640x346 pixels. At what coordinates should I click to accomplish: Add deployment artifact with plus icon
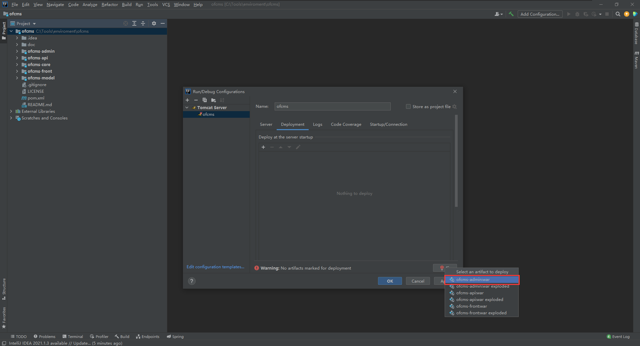point(263,147)
